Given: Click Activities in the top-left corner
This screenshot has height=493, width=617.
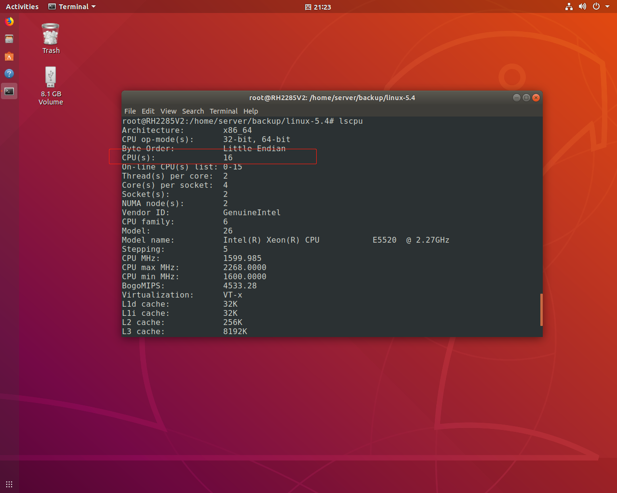Looking at the screenshot, I should tap(22, 6).
